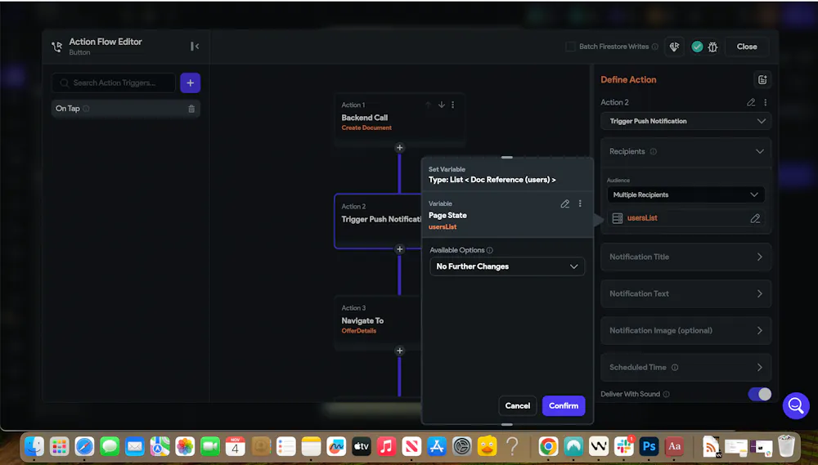Add action below Backend Call
This screenshot has height=465, width=818.
400,148
